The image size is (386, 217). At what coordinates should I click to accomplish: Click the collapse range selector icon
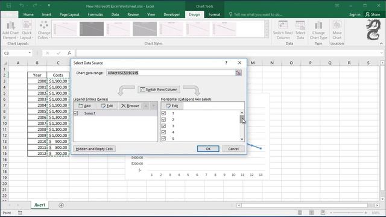pyautogui.click(x=238, y=73)
